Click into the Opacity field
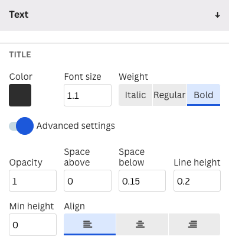The image size is (229, 246). pyautogui.click(x=32, y=181)
